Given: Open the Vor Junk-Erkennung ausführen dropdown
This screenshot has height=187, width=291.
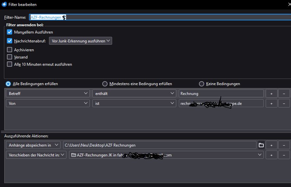Looking at the screenshot, I should [x=81, y=41].
